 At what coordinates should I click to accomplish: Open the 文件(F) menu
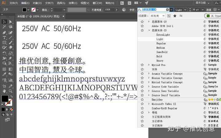(14, 3)
